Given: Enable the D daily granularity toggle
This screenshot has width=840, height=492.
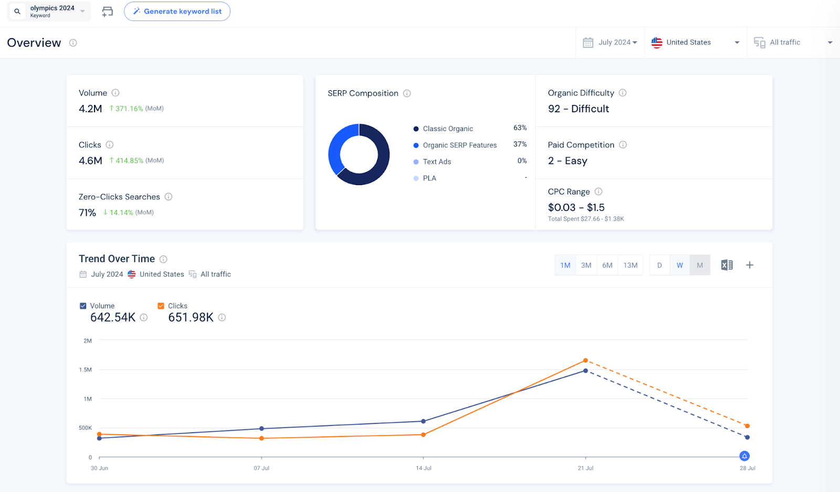Looking at the screenshot, I should point(659,265).
